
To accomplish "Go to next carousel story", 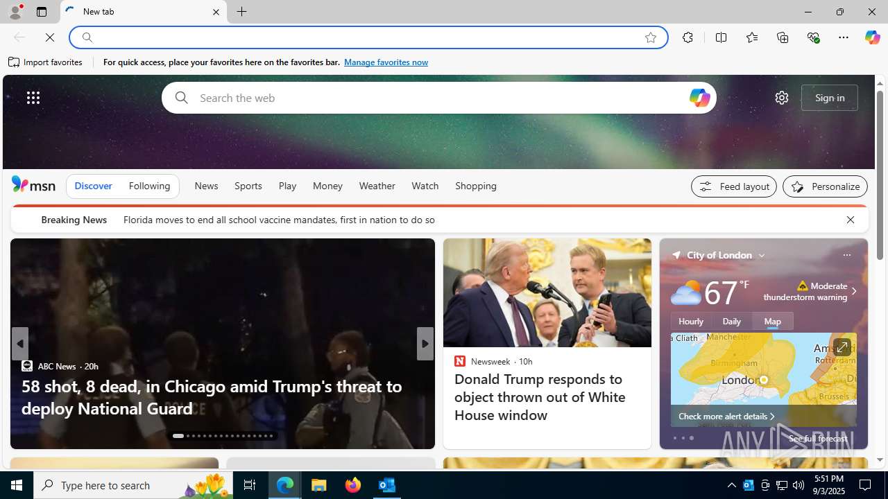I will tap(425, 344).
